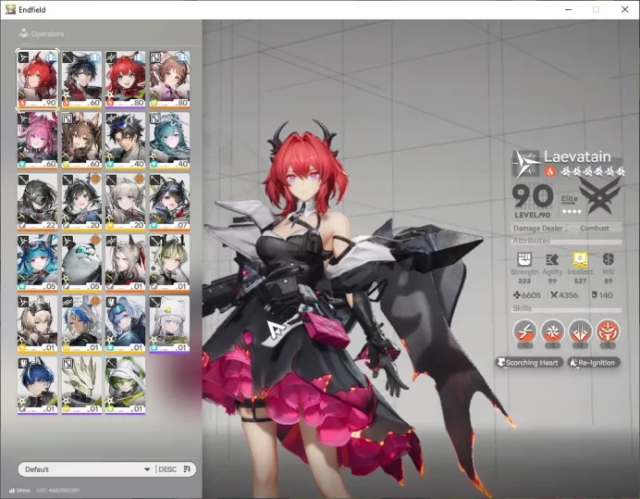Select the panda level 05 operator card

pos(81,263)
